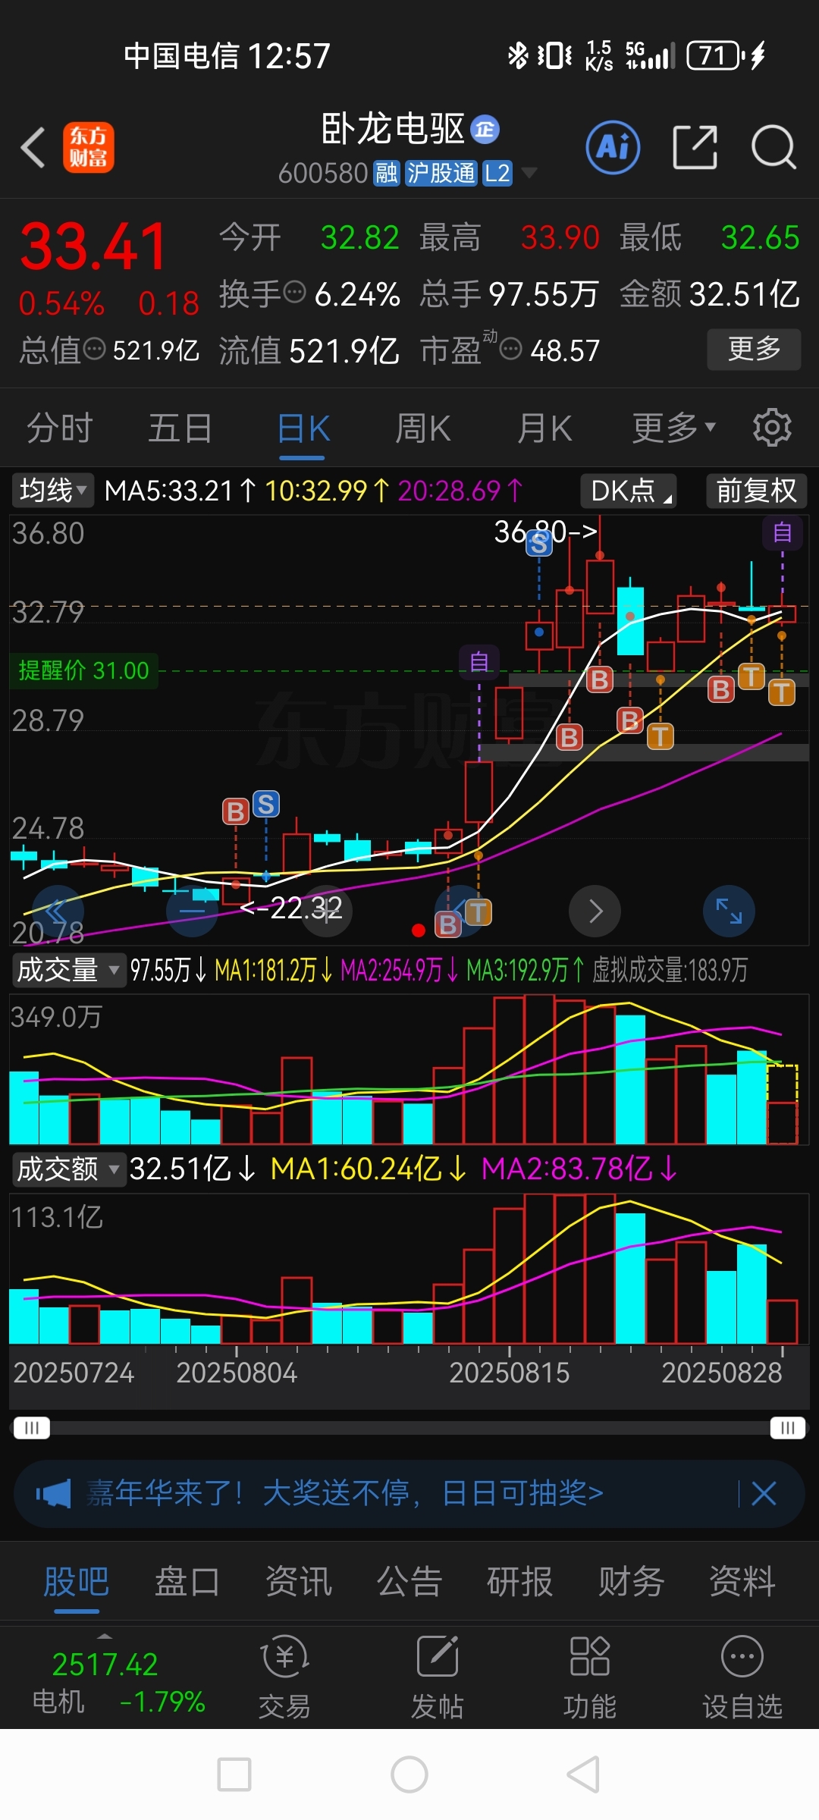Screen dimensions: 819x1820
Task: Go back with the left arrow
Action: [x=33, y=147]
